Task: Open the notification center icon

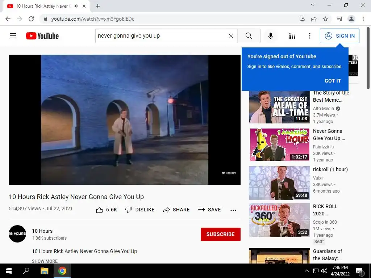Action: [359, 271]
